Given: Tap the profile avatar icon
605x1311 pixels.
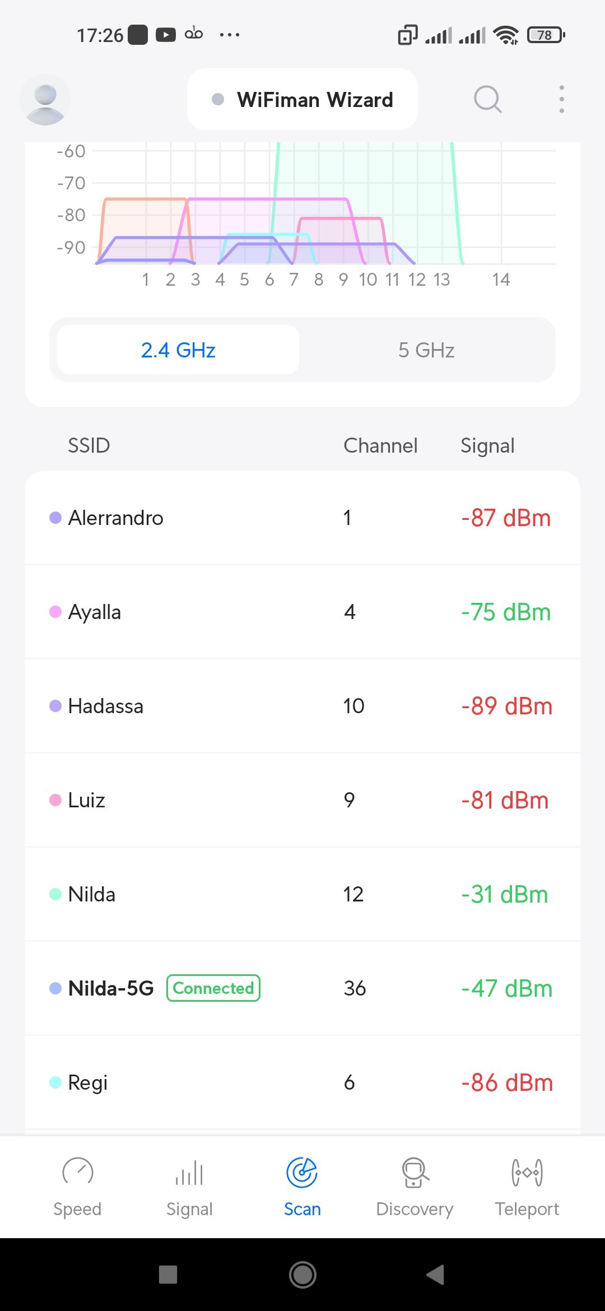Looking at the screenshot, I should [45, 100].
